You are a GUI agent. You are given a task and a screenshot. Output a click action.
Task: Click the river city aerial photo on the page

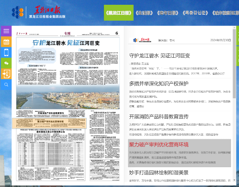click(x=68, y=97)
